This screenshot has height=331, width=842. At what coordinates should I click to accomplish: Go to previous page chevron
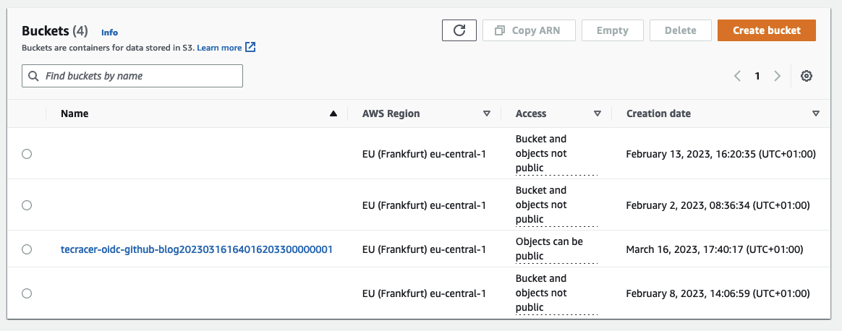pyautogui.click(x=737, y=76)
